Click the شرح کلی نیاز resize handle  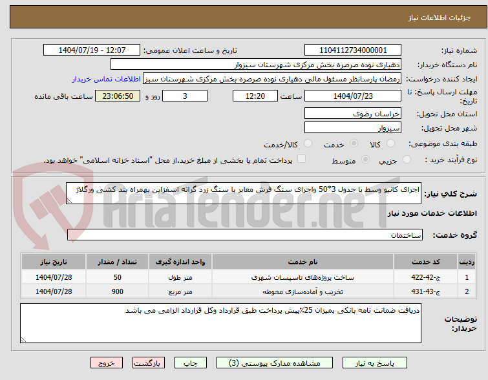point(69,201)
